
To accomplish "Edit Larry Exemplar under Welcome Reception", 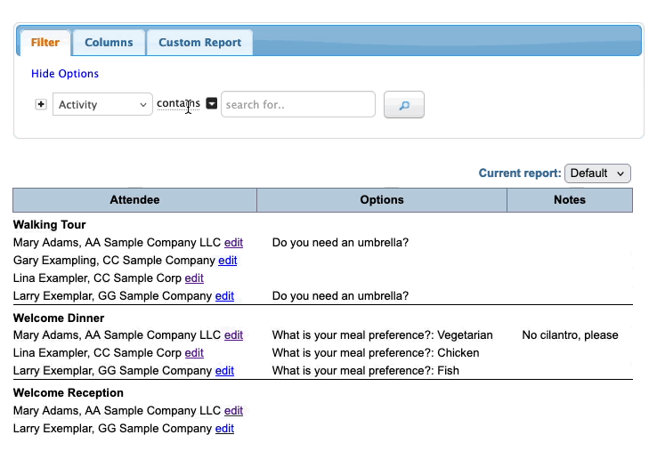I will point(224,429).
